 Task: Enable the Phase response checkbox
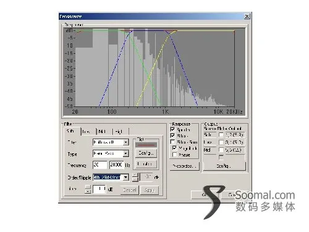[x=175, y=155]
